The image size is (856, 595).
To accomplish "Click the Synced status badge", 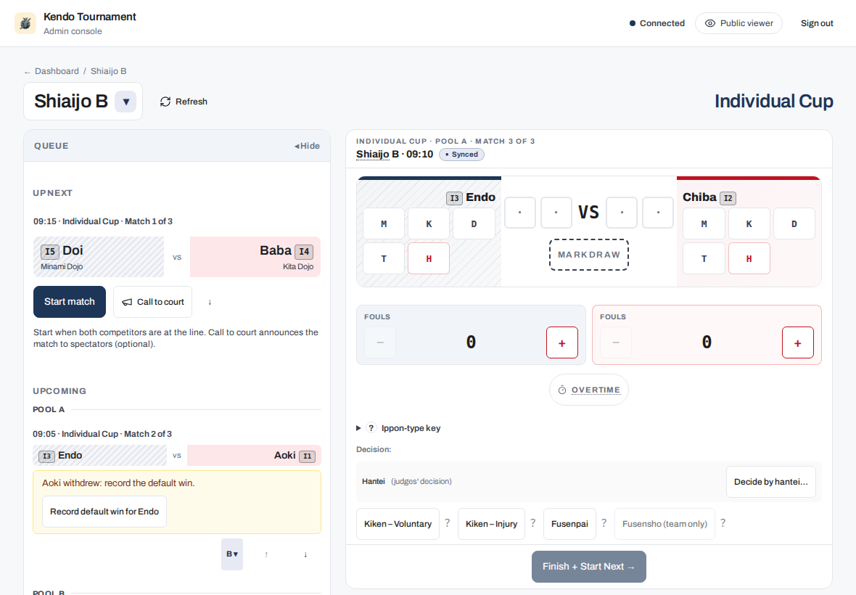I will tap(462, 155).
